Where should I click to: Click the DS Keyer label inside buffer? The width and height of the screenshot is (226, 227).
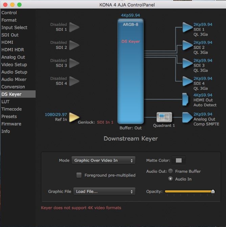click(131, 42)
